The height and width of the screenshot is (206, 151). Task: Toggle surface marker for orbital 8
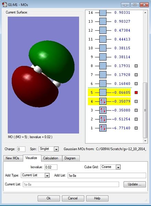(x=136, y=66)
